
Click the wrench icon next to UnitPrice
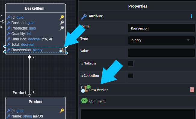(x=8, y=39)
